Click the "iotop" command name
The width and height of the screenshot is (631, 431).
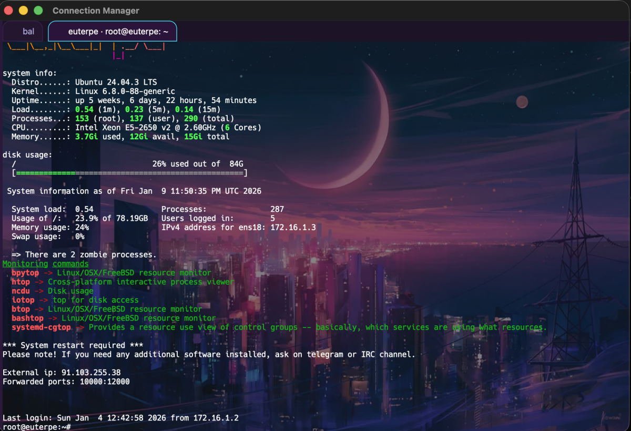tap(23, 300)
